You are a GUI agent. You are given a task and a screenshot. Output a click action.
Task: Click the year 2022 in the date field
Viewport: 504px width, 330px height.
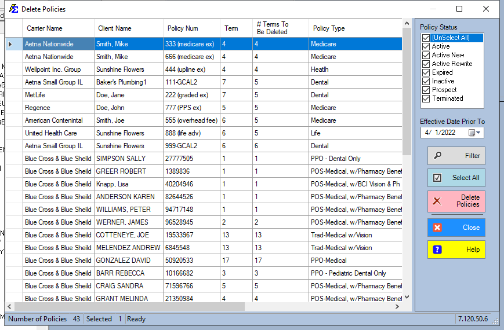(x=449, y=133)
